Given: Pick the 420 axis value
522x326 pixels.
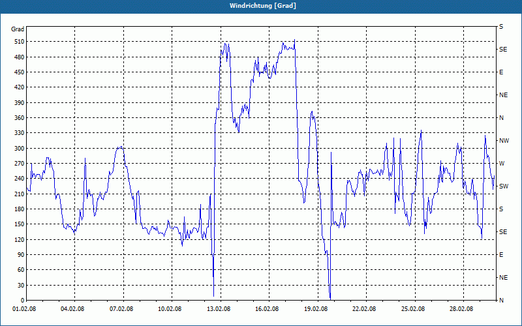Looking at the screenshot, I should coord(19,87).
